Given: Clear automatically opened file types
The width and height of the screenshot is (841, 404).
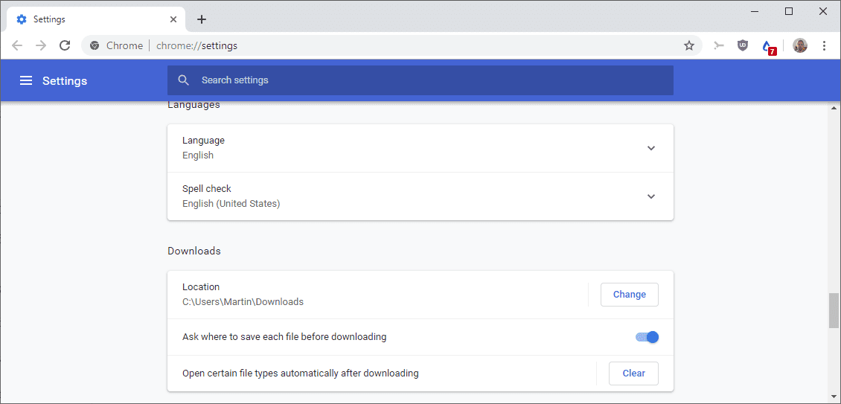Looking at the screenshot, I should (633, 373).
